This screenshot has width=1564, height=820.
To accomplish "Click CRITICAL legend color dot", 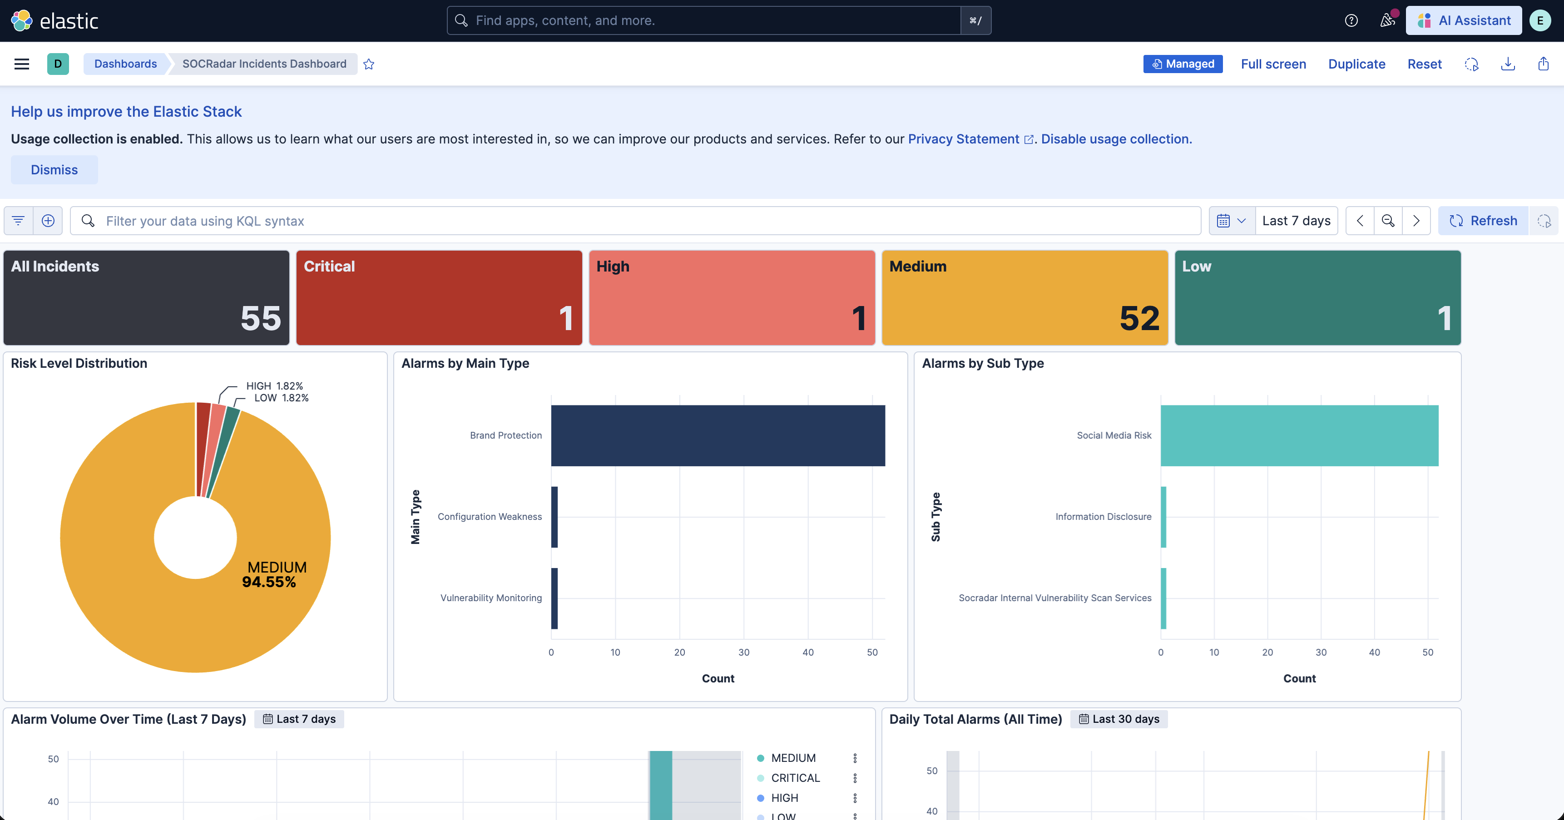I will coord(760,778).
